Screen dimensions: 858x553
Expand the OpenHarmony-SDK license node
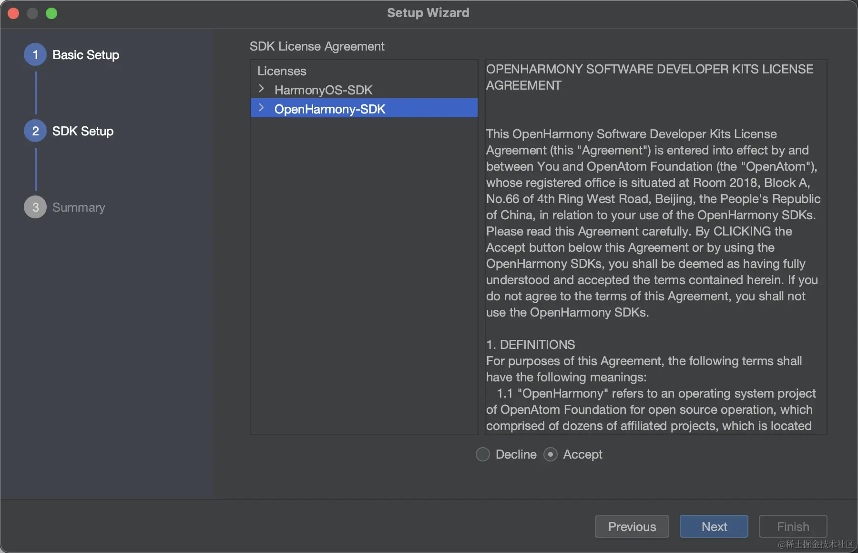click(x=261, y=108)
